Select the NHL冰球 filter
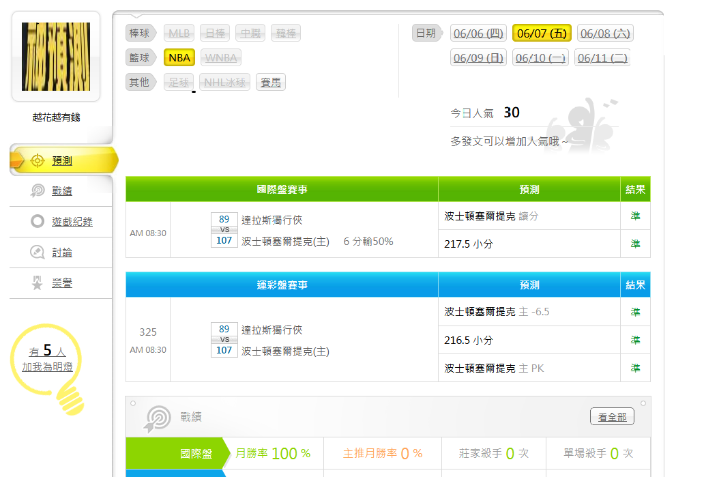 pos(224,82)
